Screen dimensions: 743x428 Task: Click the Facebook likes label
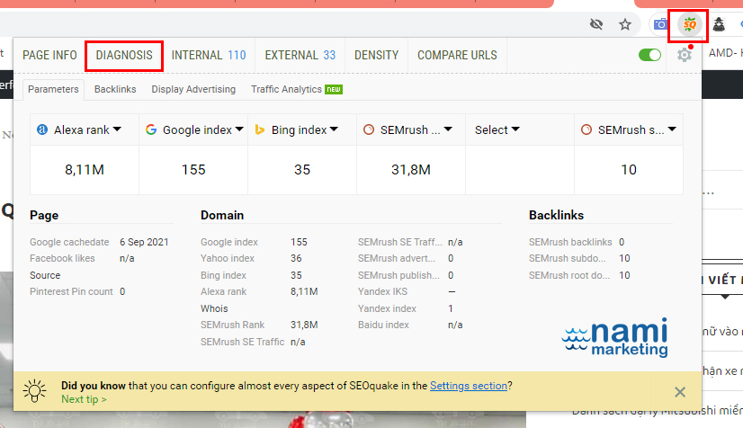click(x=62, y=258)
